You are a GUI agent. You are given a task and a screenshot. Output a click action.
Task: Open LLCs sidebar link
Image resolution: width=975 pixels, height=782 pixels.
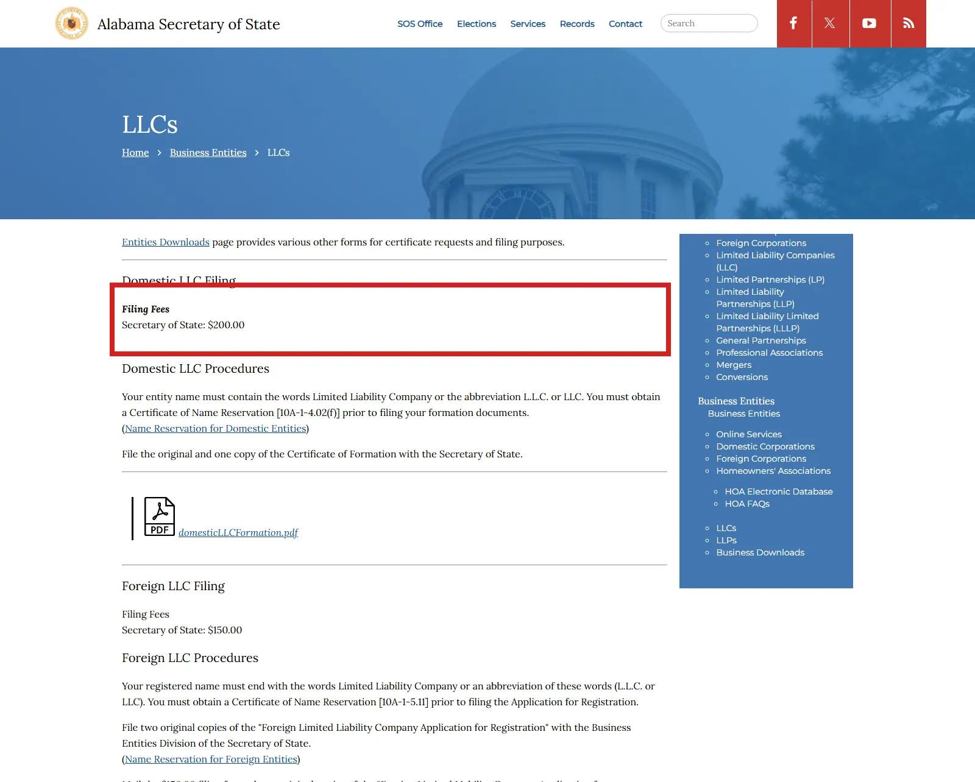(726, 528)
